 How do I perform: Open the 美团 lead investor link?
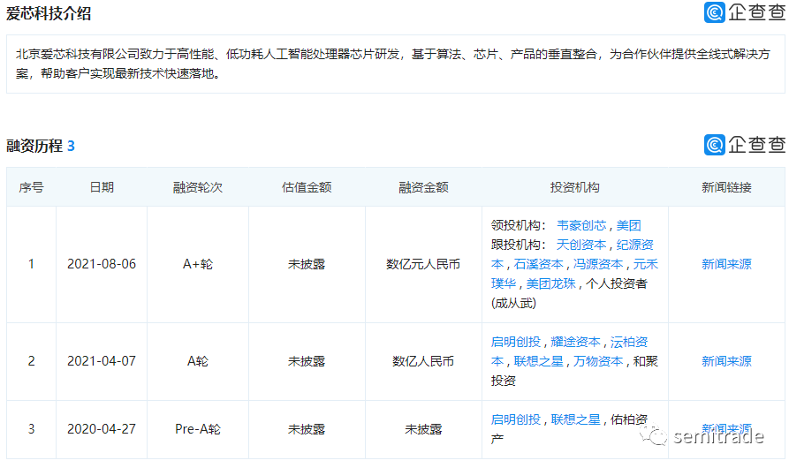point(628,225)
